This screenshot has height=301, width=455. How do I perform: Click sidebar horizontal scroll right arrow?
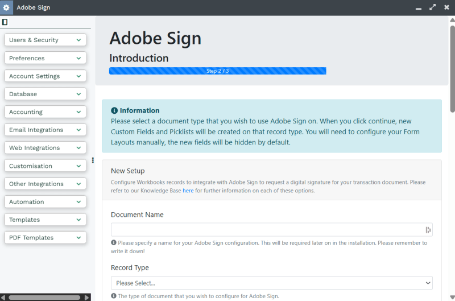[x=86, y=298]
